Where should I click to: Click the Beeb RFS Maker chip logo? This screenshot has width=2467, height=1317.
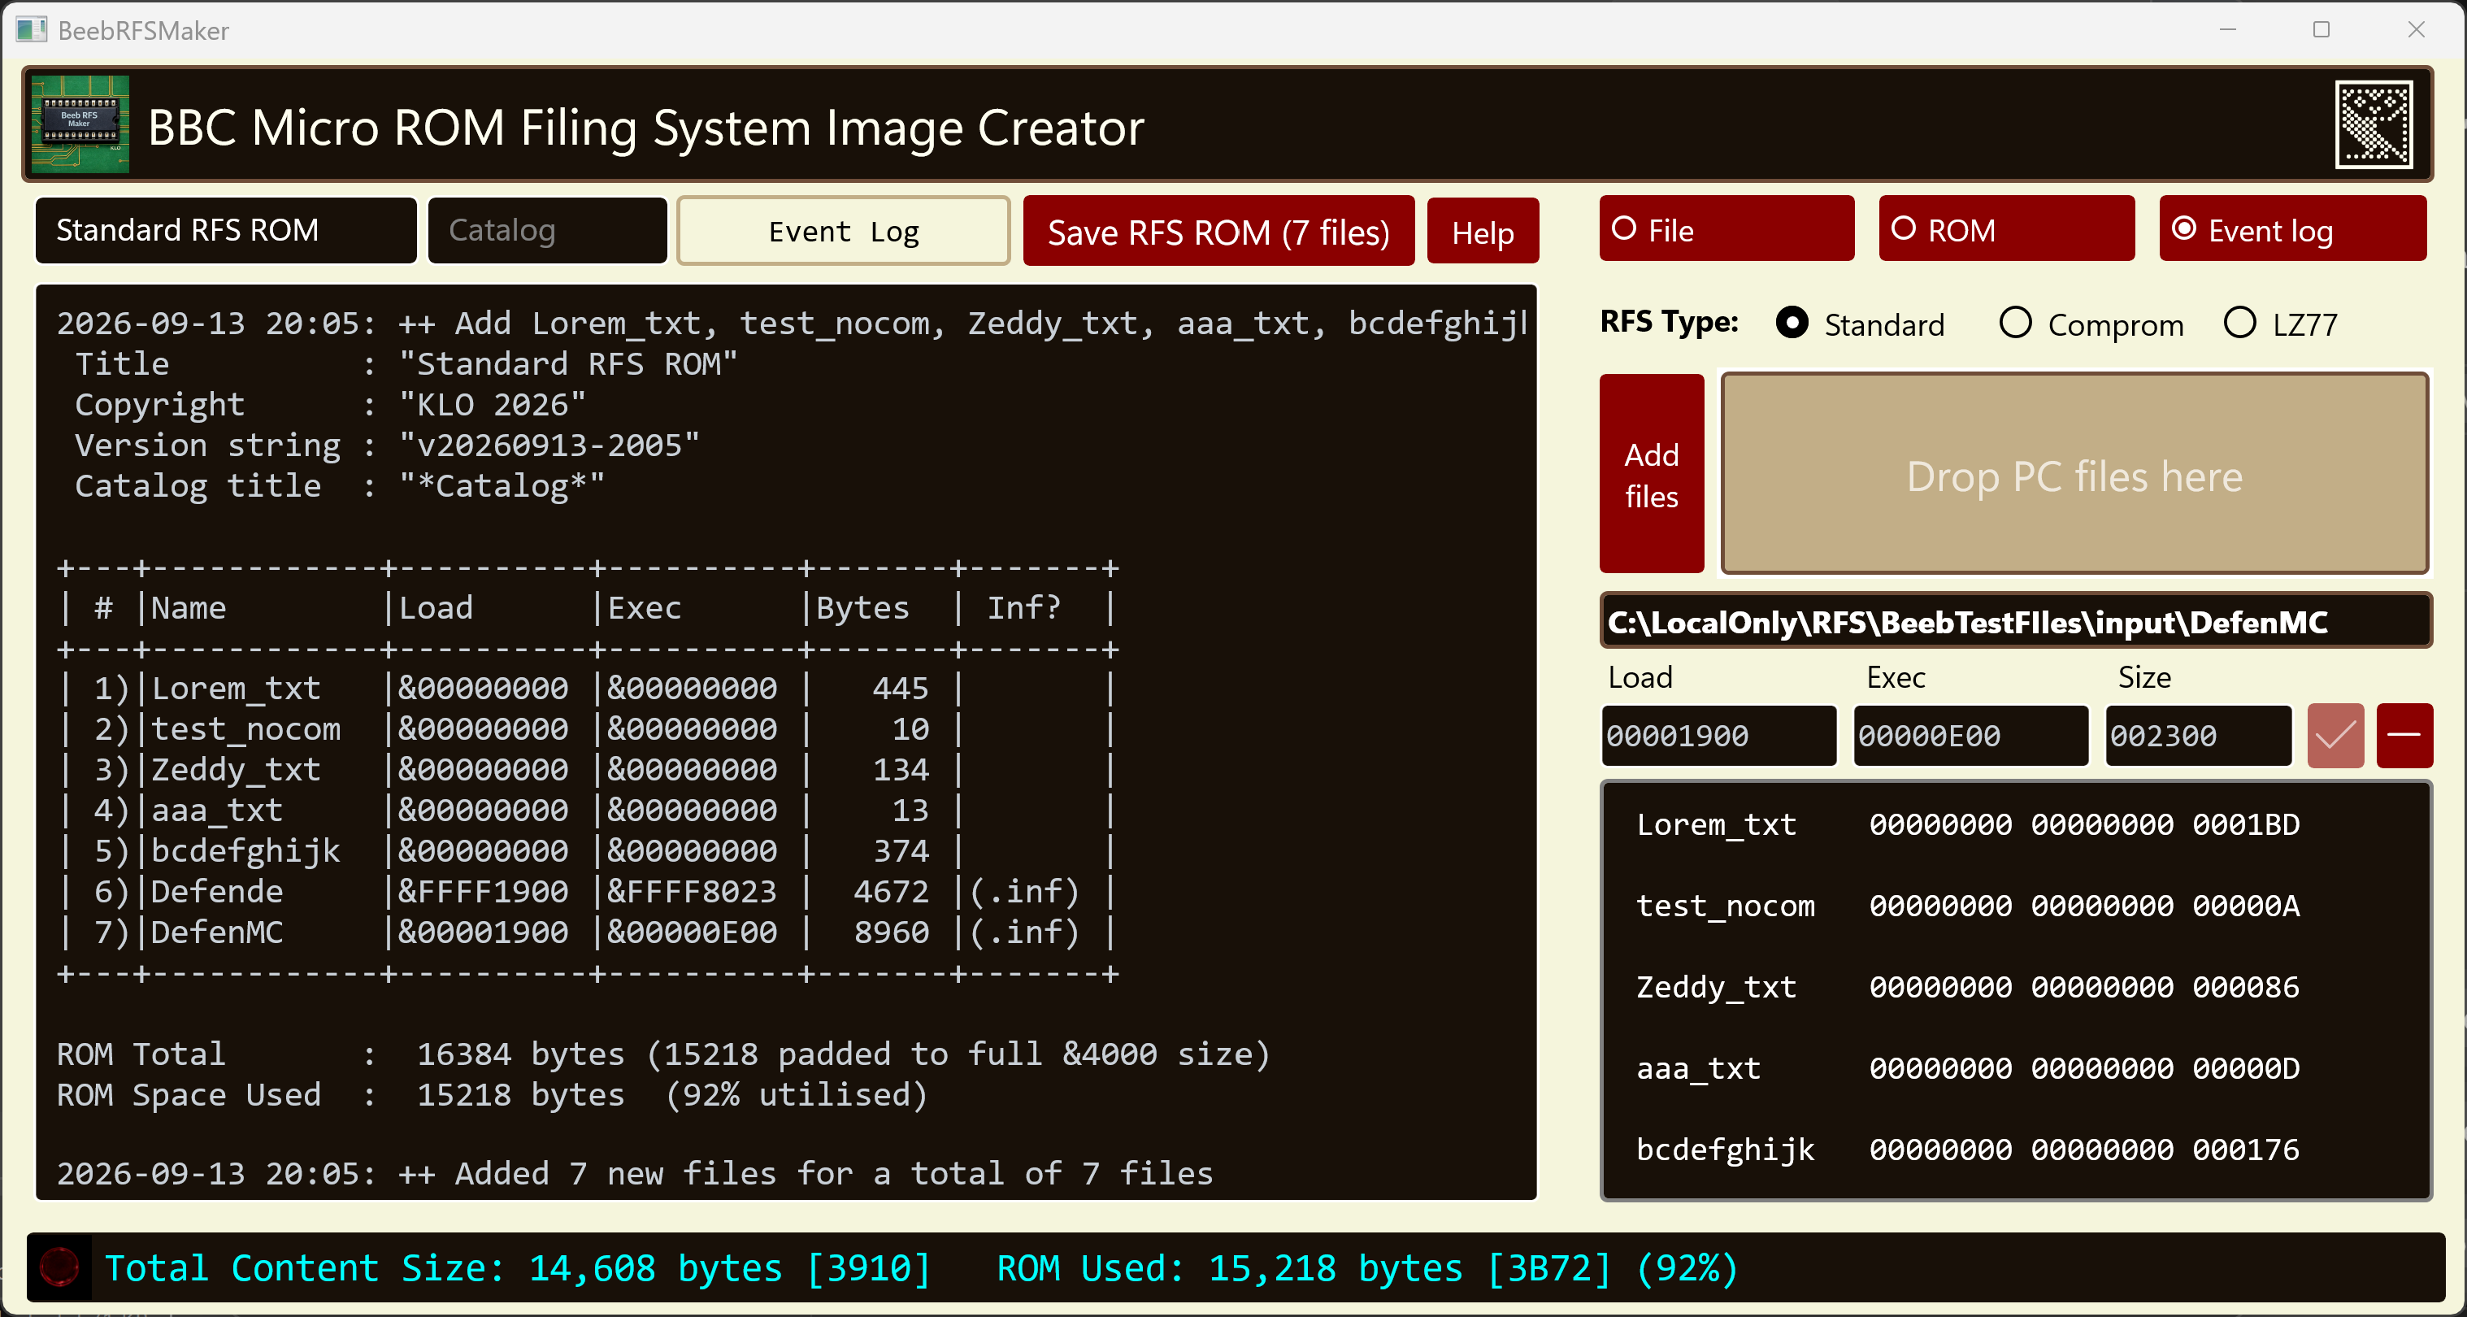(x=80, y=124)
